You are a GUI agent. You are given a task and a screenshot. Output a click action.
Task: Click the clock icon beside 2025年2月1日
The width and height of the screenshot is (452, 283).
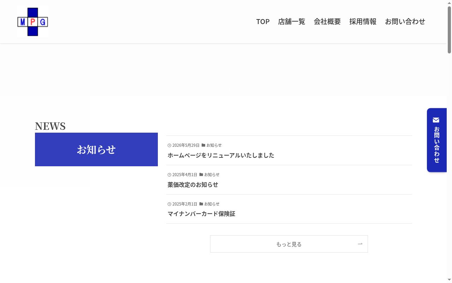[169, 204]
